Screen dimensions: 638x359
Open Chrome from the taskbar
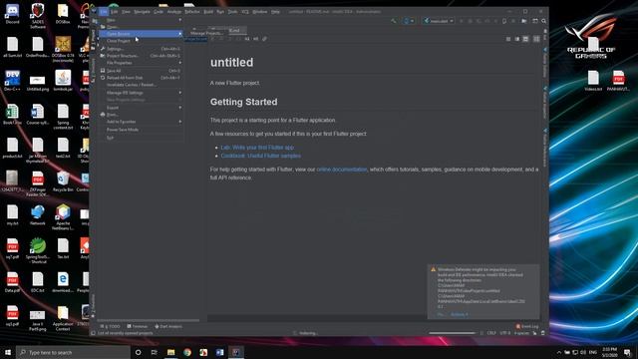pyautogui.click(x=187, y=352)
